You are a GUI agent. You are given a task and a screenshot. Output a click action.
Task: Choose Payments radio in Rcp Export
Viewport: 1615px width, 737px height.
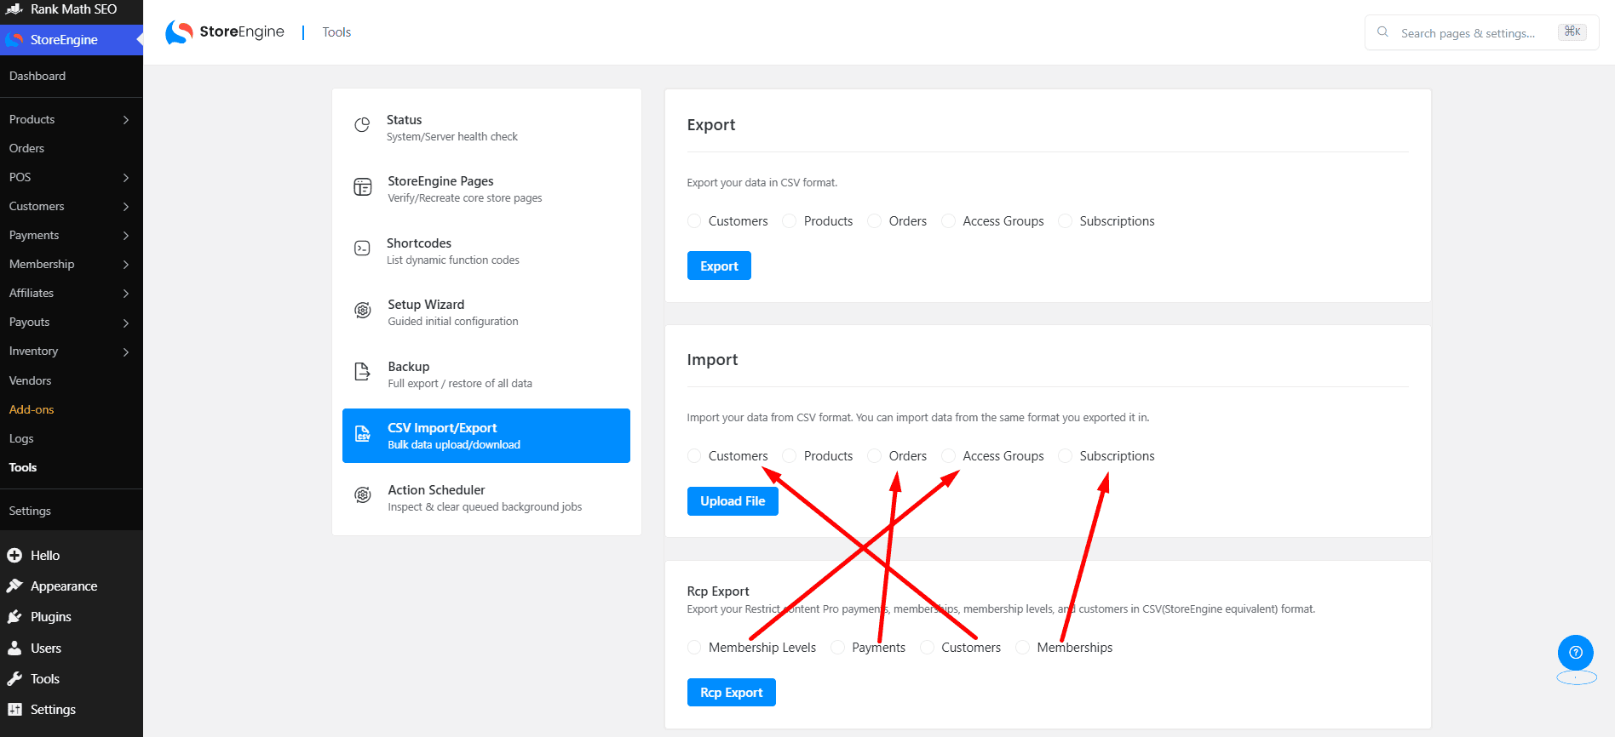click(838, 648)
